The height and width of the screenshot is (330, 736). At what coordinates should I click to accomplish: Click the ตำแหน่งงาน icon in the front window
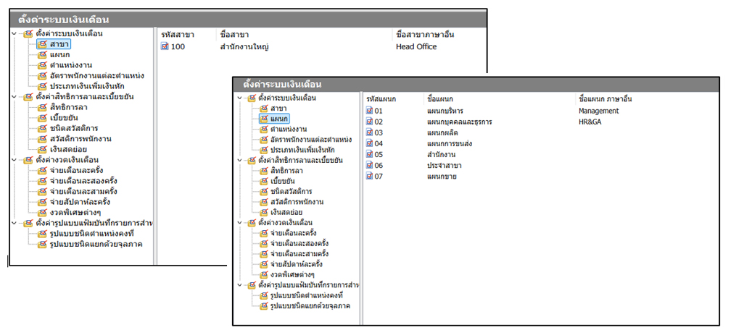click(x=265, y=130)
